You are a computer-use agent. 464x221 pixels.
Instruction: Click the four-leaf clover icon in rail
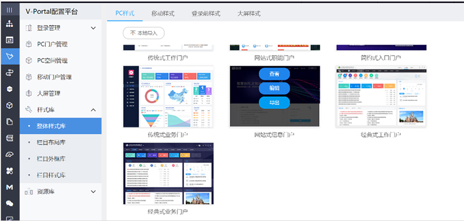pos(9,171)
